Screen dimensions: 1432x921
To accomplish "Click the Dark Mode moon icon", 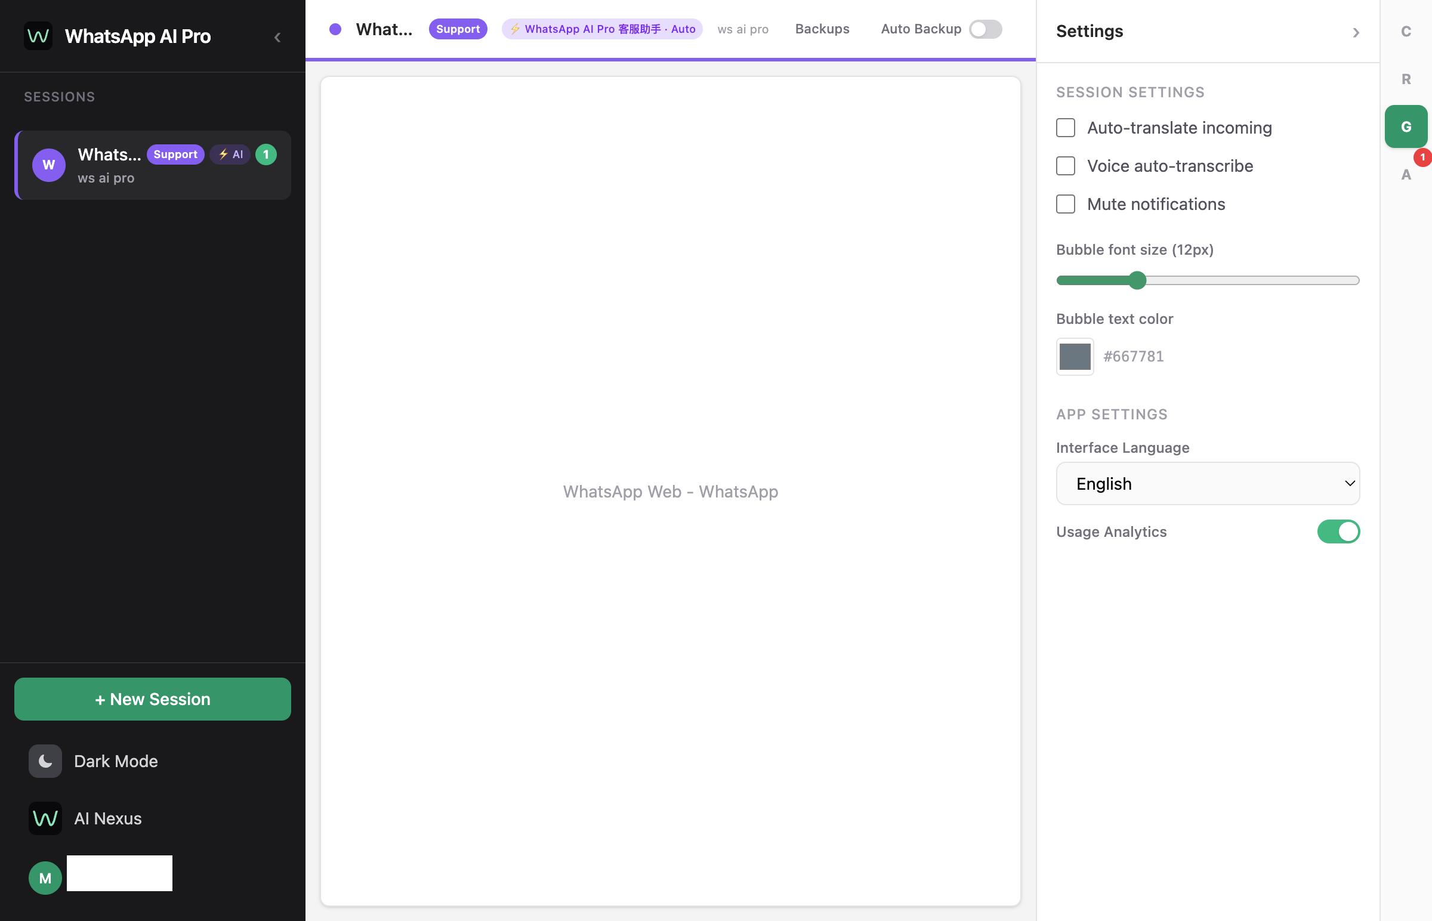I will click(x=45, y=761).
